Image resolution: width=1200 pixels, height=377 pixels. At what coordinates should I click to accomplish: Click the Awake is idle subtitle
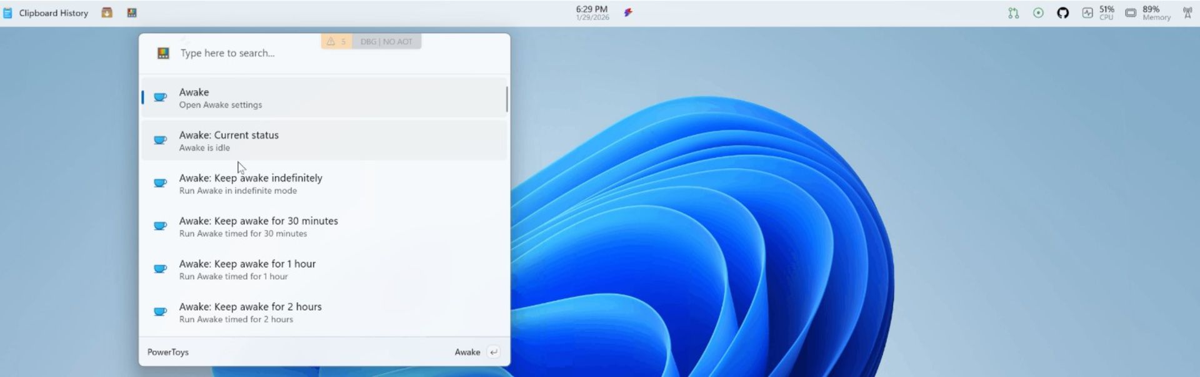(x=204, y=148)
